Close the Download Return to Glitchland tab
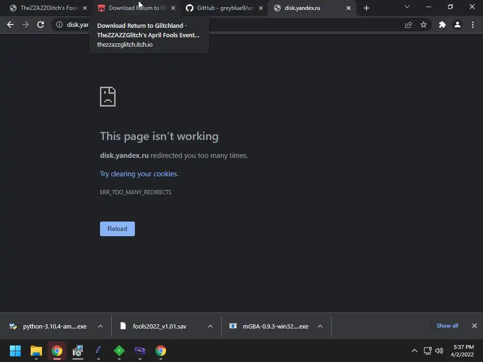This screenshot has height=362, width=483. tap(173, 8)
